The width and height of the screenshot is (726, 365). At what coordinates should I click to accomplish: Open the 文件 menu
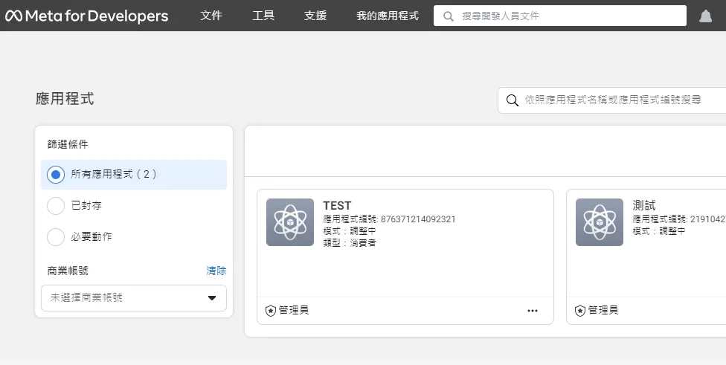coord(211,16)
